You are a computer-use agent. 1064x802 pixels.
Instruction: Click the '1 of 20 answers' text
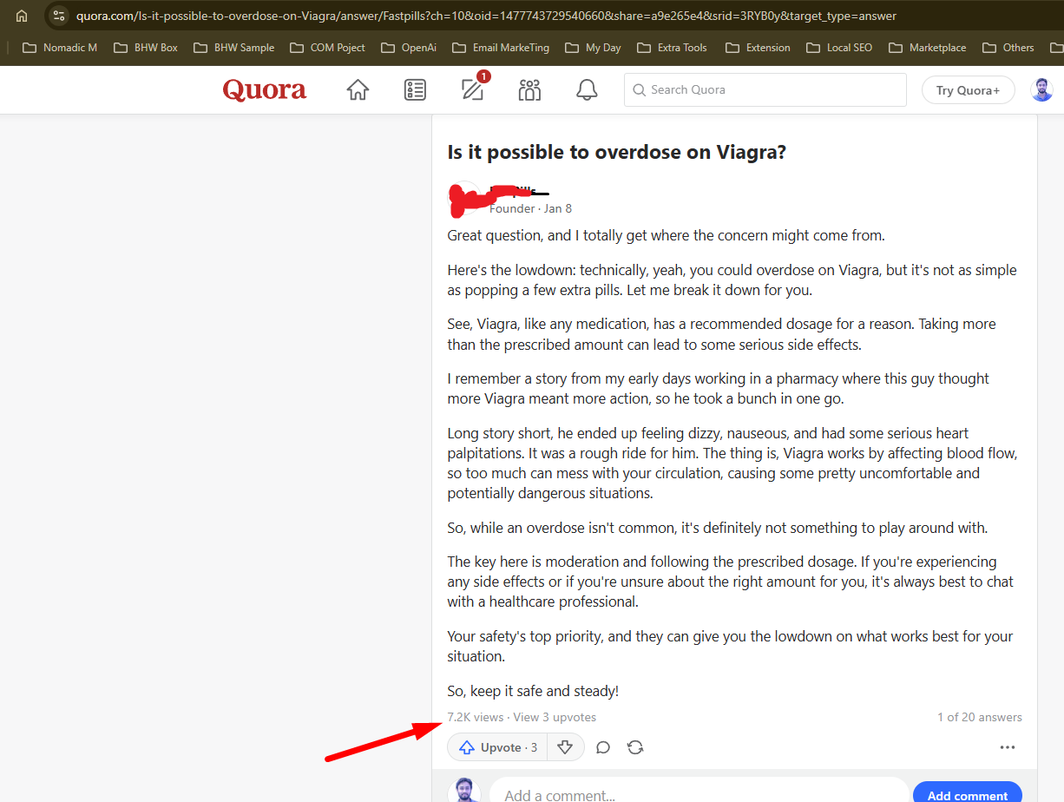tap(980, 717)
